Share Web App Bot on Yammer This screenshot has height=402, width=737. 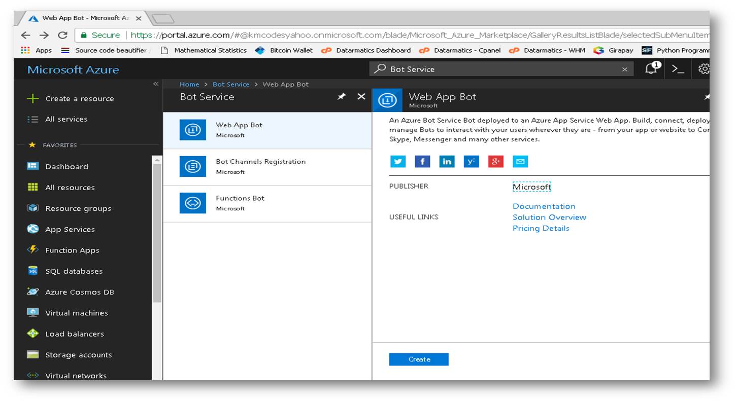click(x=471, y=161)
